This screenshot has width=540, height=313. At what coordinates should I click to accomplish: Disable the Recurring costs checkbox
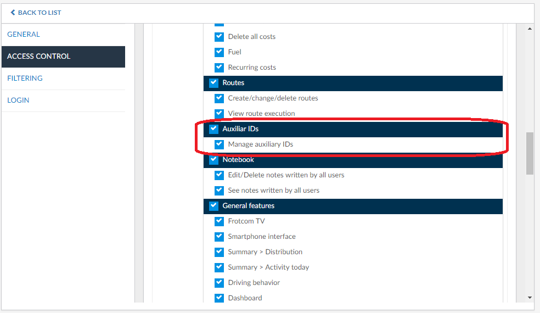coord(219,68)
